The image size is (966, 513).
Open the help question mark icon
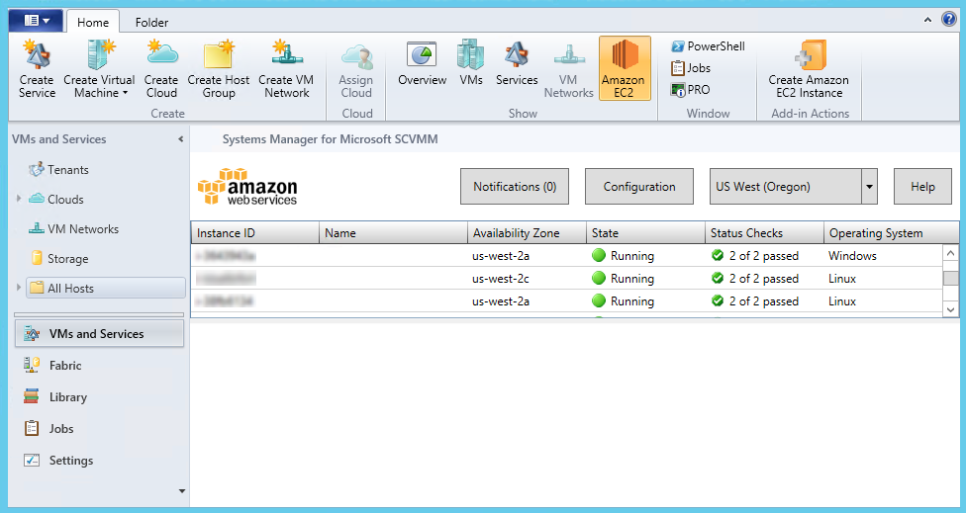(949, 19)
